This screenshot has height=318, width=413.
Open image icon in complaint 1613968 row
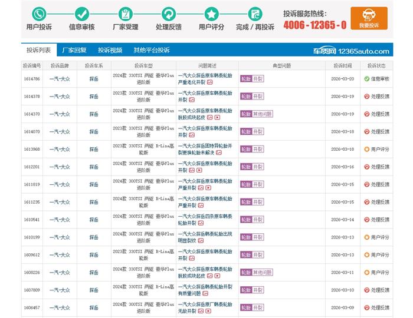point(218,153)
